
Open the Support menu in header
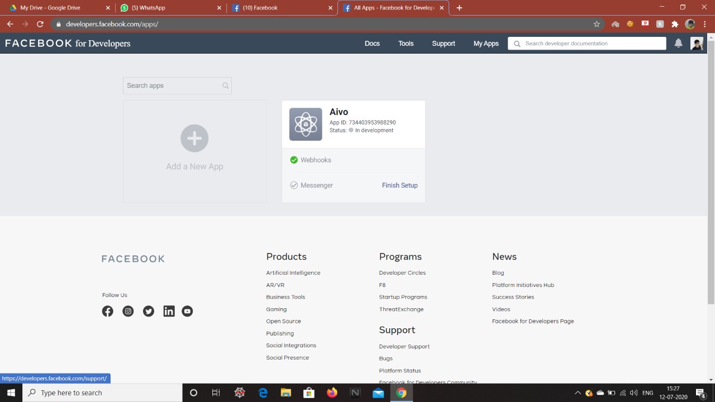(444, 44)
